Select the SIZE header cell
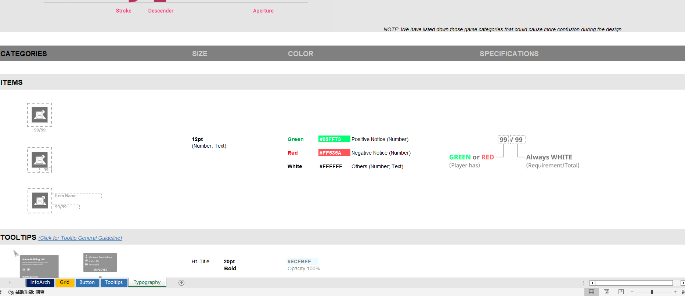Image resolution: width=685 pixels, height=296 pixels. (x=200, y=54)
